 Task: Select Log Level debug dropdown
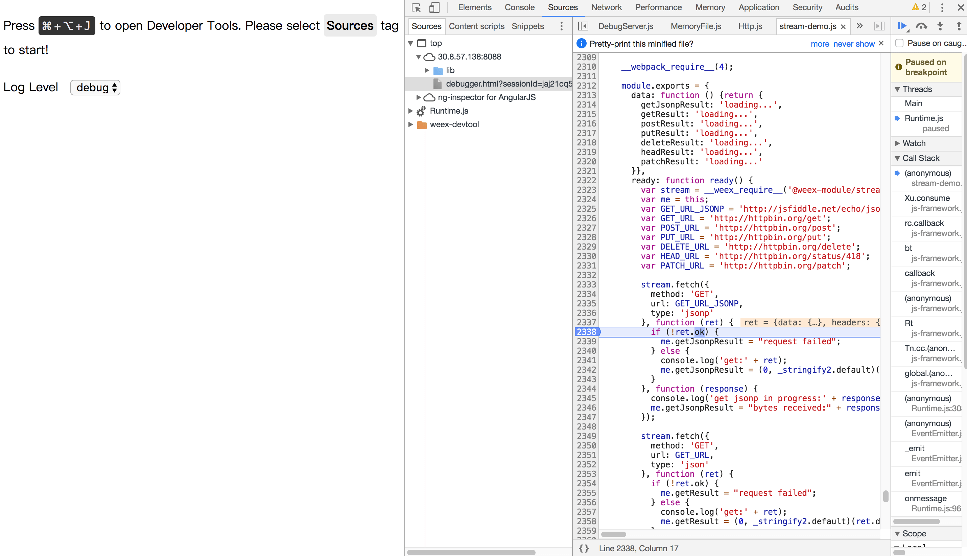pos(96,87)
